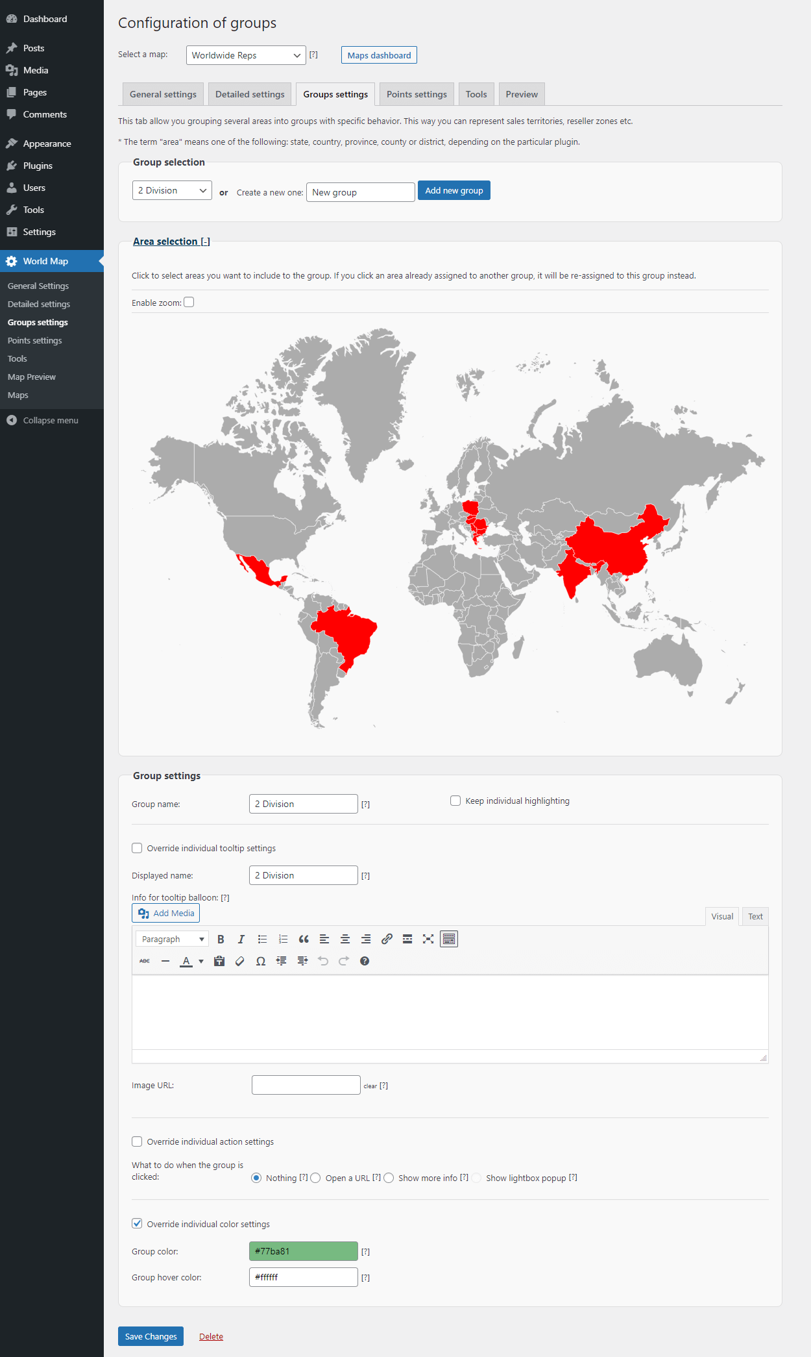Image resolution: width=811 pixels, height=1357 pixels.
Task: Switch to the Points settings tab
Action: pos(417,95)
